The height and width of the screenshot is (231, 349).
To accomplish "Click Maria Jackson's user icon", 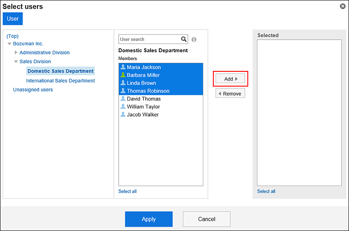I will tap(123, 67).
